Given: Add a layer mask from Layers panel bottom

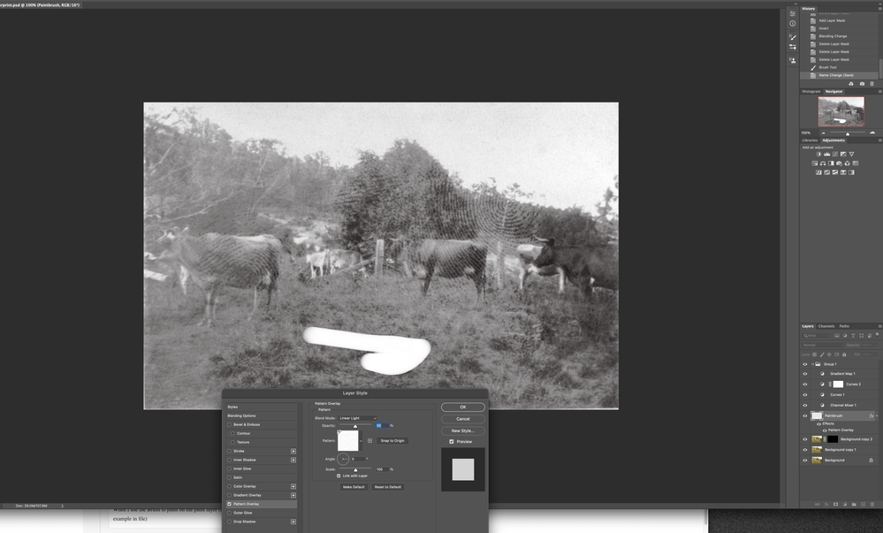Looking at the screenshot, I should [x=835, y=504].
